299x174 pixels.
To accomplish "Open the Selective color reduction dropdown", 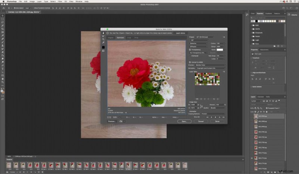I will tap(198, 43).
